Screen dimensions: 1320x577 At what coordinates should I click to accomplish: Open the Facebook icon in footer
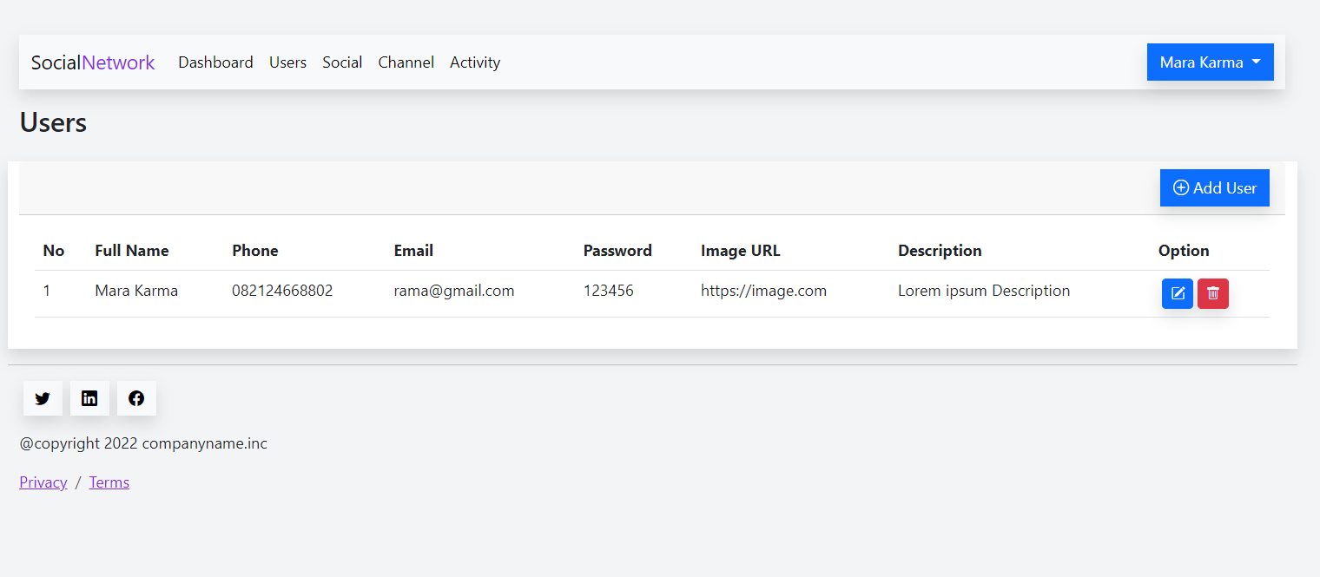[136, 398]
